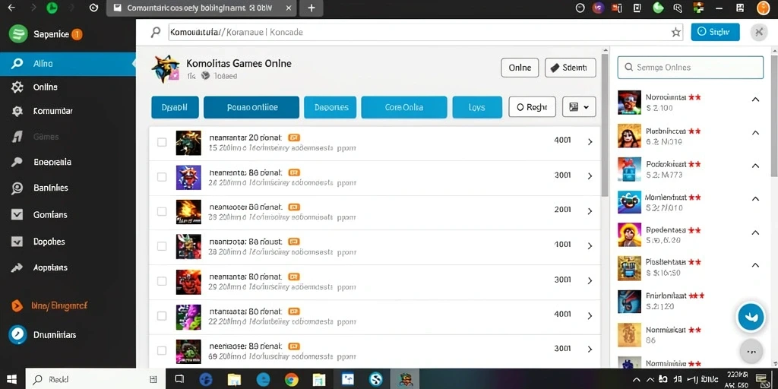778x389 pixels.
Task: Click the Onlins gear icon in sidebar
Action: [17, 87]
